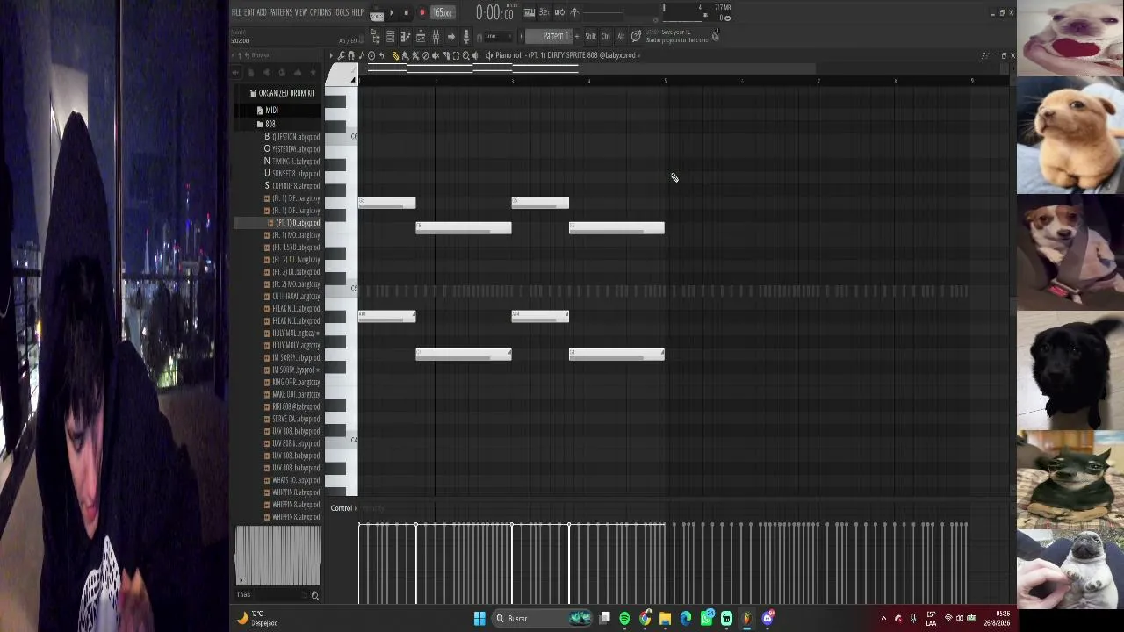
Task: Toggle the red Record button
Action: click(x=421, y=13)
